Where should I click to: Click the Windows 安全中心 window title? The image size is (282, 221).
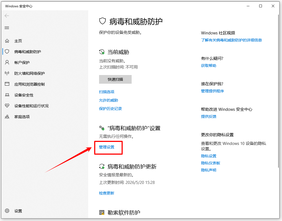[x=19, y=6]
